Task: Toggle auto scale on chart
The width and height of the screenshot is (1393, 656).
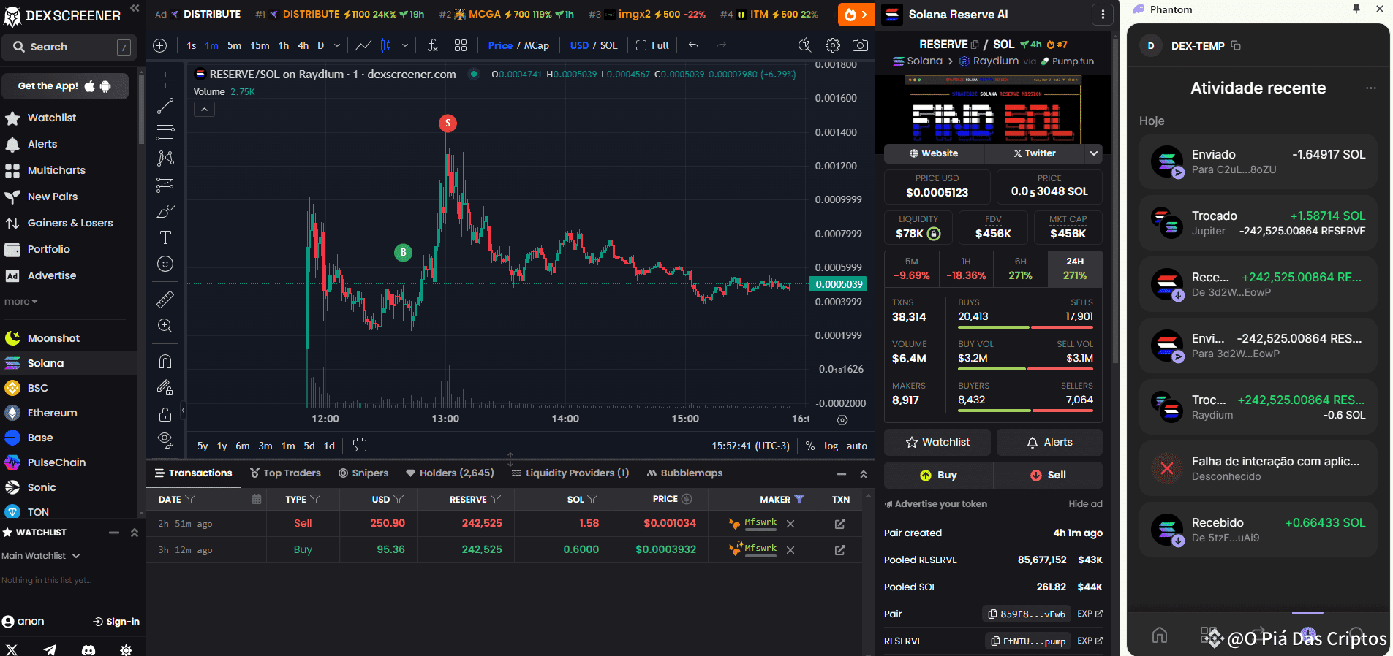Action: coord(857,446)
